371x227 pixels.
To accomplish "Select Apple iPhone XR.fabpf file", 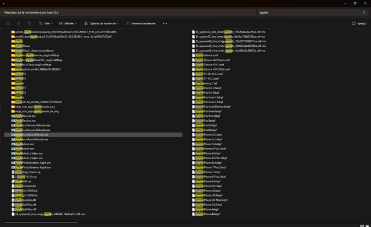I will coord(207,195).
